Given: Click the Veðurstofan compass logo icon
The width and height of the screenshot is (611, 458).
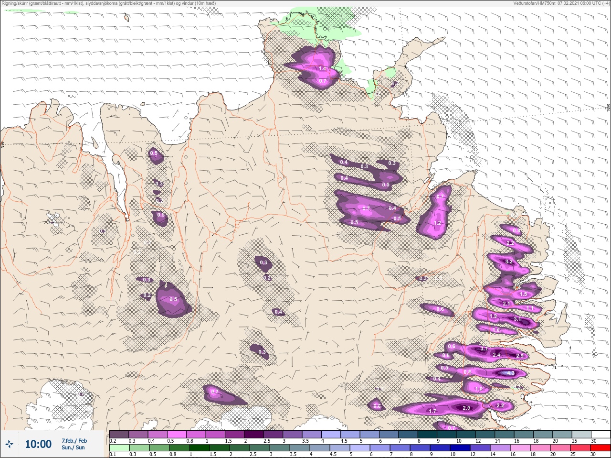Looking at the screenshot, I should (9, 444).
